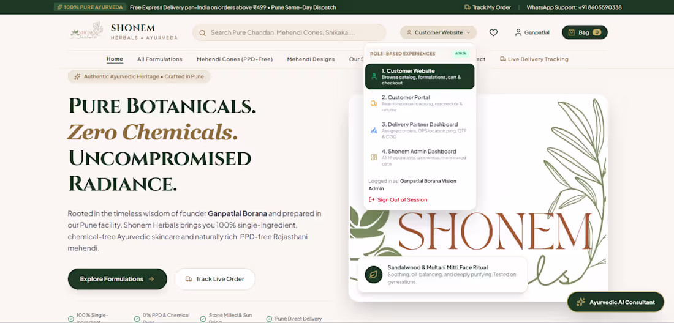The width and height of the screenshot is (674, 323).
Task: Click the Explore Formulations button
Action: coord(118,279)
